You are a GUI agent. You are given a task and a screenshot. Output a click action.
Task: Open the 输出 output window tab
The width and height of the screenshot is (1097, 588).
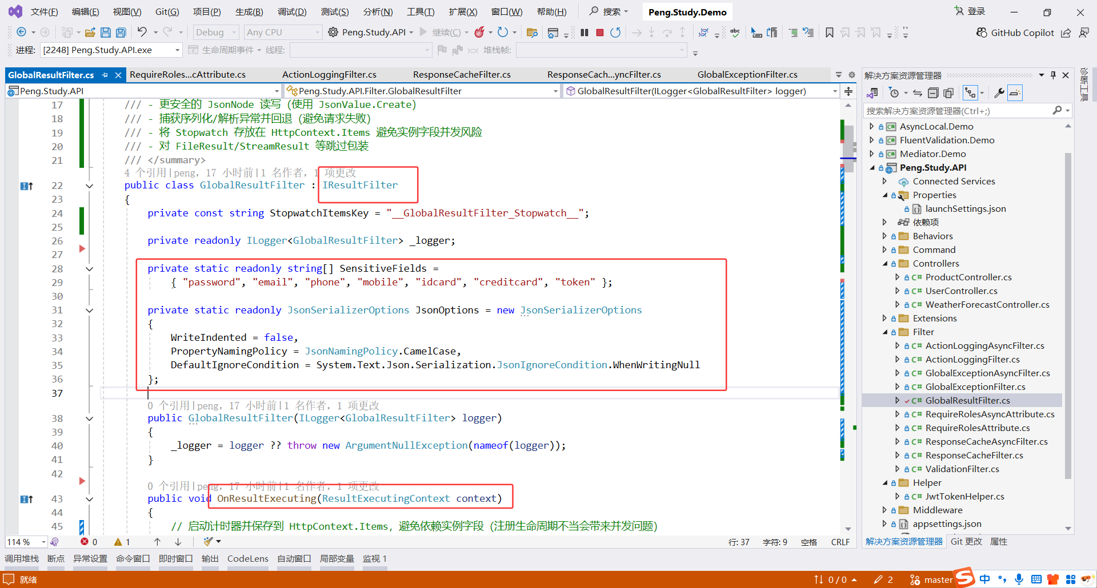(x=210, y=559)
